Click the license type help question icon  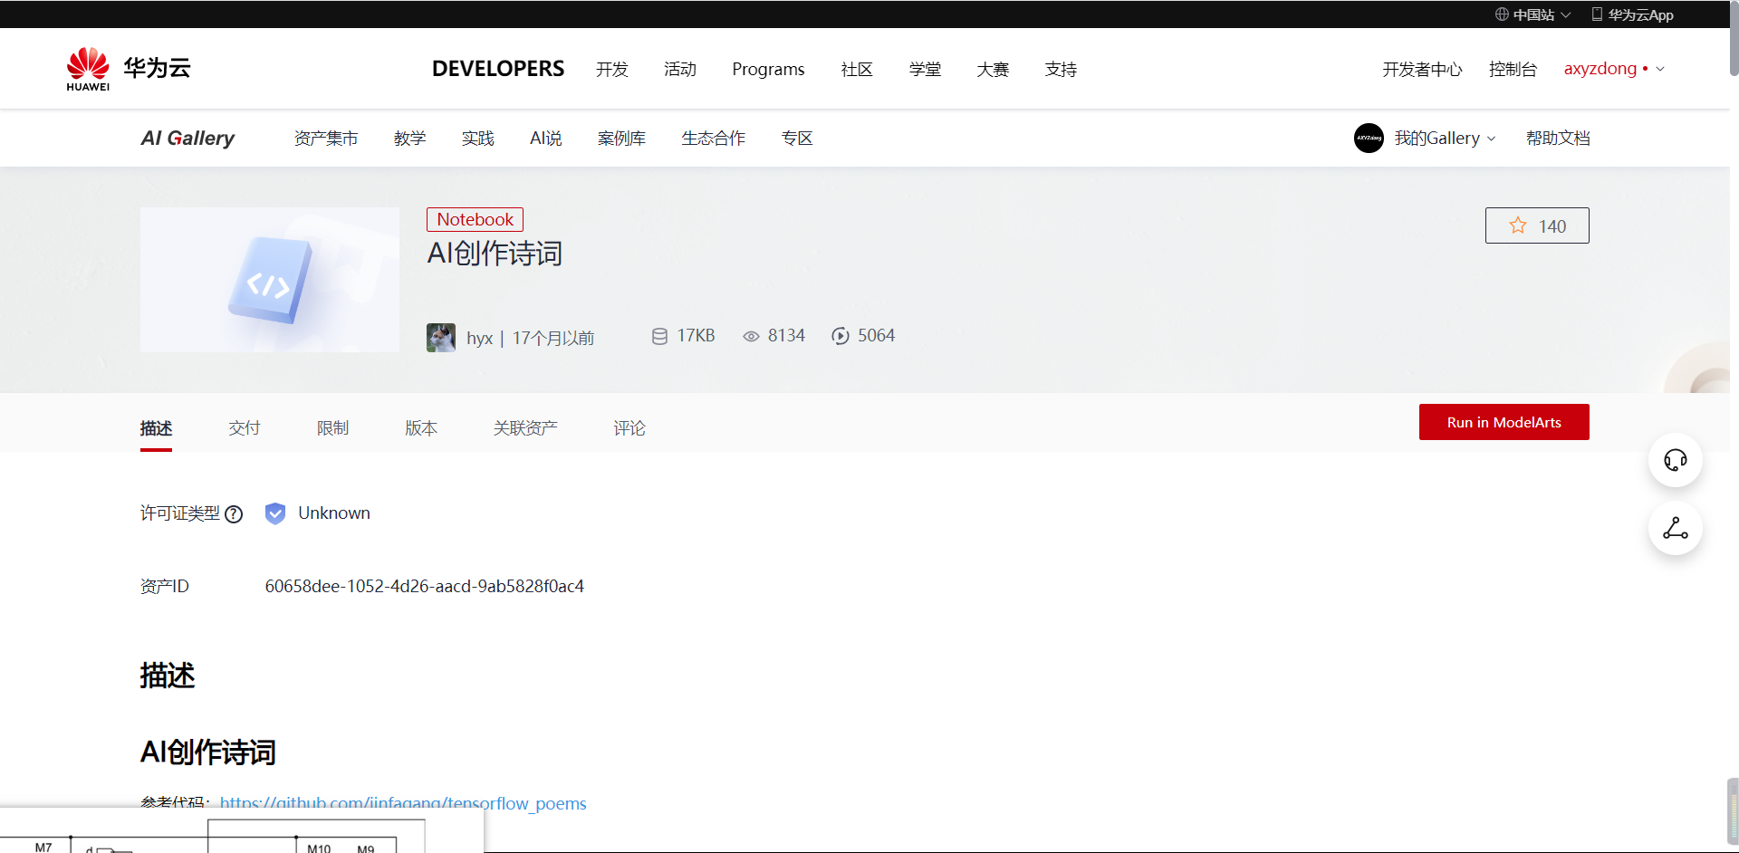click(234, 514)
